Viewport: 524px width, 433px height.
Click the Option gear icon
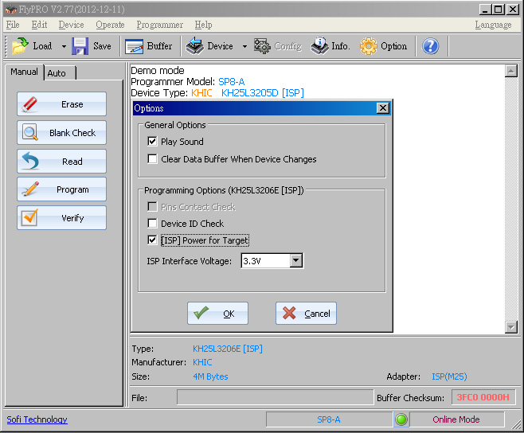click(368, 46)
